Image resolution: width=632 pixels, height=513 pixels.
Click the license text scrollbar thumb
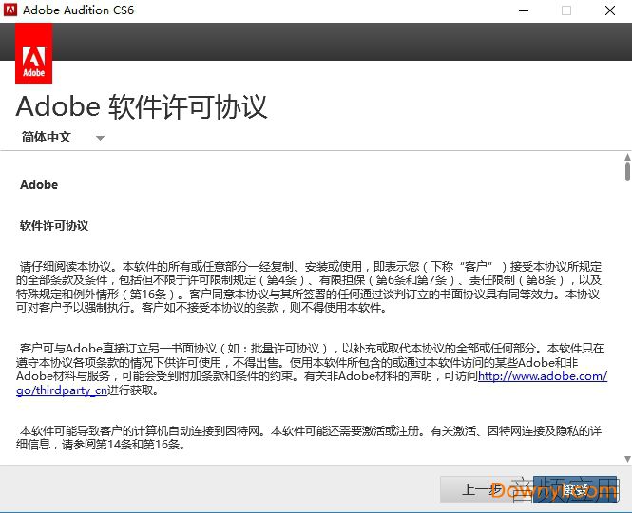pyautogui.click(x=627, y=172)
